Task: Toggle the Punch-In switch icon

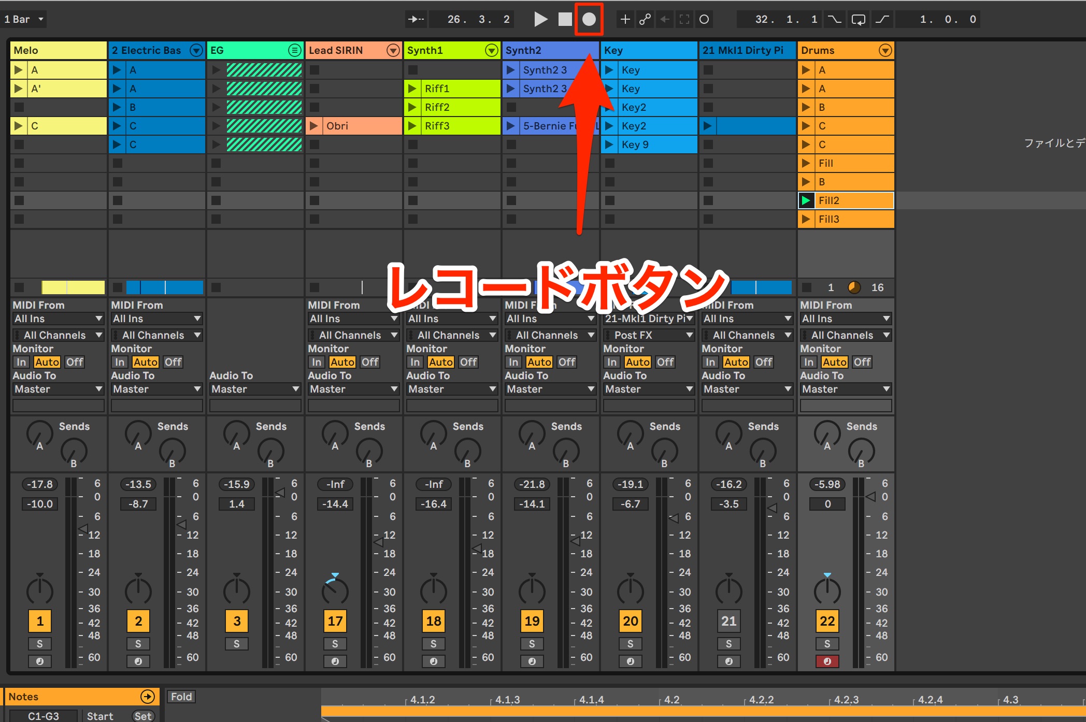Action: coord(834,19)
